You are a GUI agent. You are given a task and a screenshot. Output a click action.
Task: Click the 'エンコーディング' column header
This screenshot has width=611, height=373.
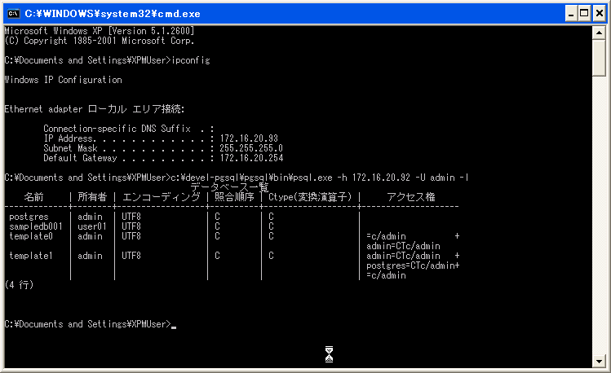coord(161,197)
